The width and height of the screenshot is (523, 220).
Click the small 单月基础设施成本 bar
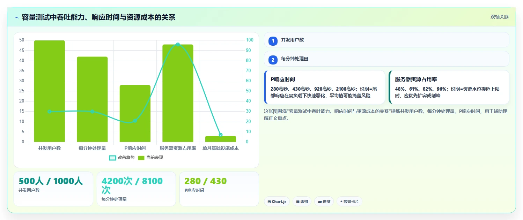(221, 139)
